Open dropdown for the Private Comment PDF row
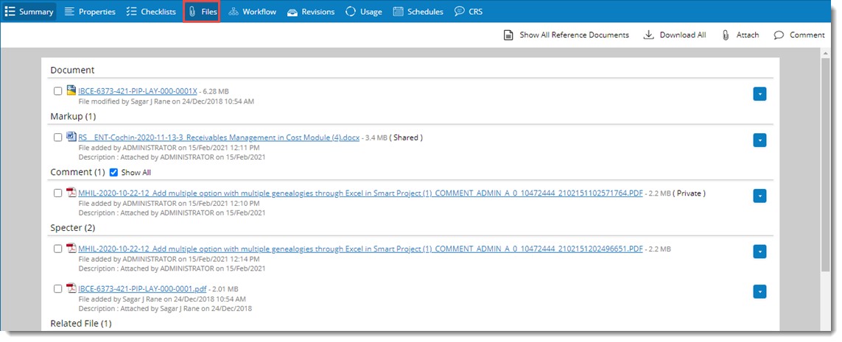Viewport: 842px width, 342px height. [760, 196]
